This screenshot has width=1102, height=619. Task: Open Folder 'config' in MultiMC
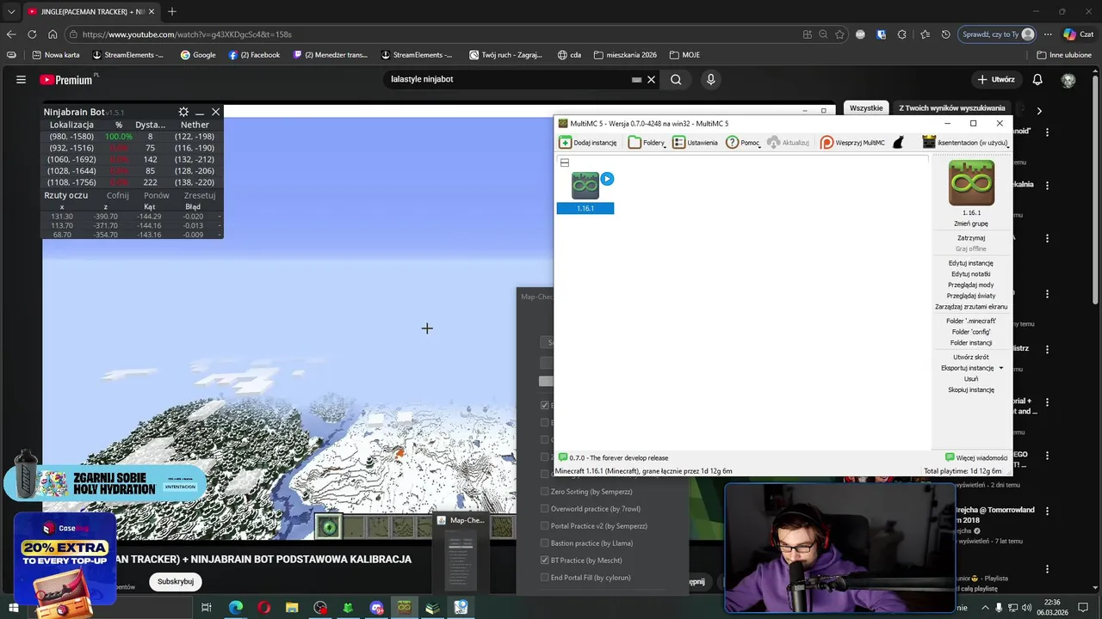coord(971,332)
